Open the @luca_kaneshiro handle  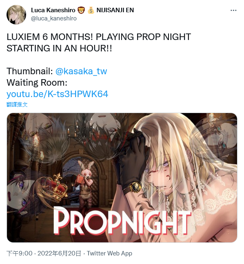tap(54, 18)
